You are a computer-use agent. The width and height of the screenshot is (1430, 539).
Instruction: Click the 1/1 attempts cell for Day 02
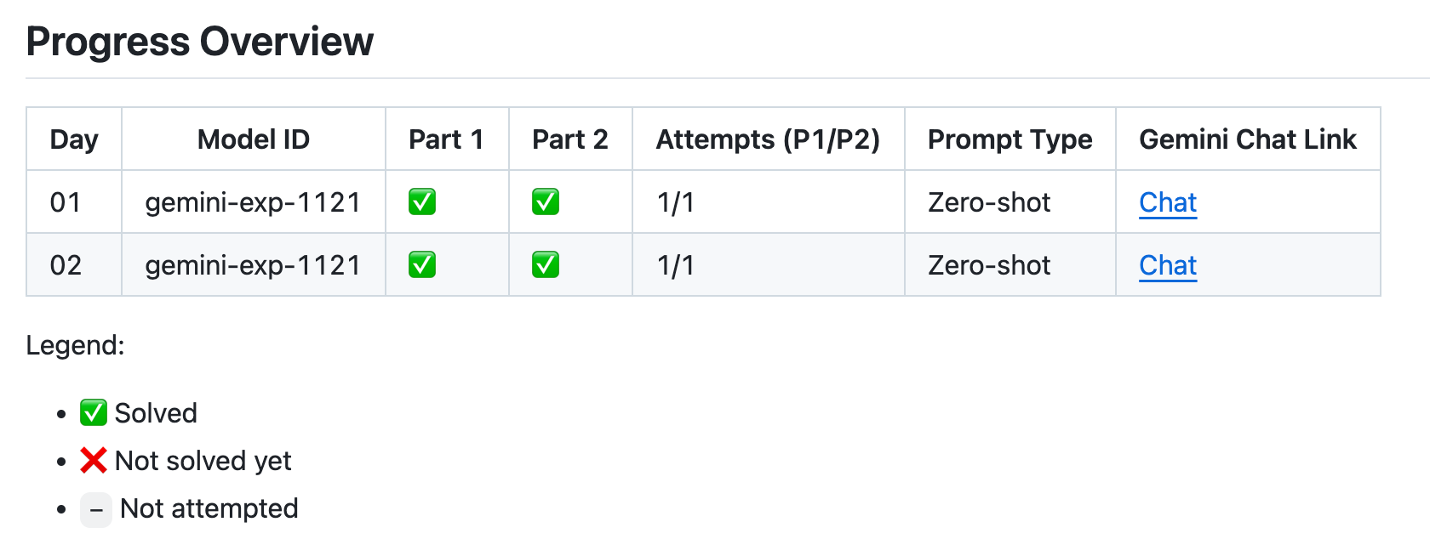coord(676,265)
